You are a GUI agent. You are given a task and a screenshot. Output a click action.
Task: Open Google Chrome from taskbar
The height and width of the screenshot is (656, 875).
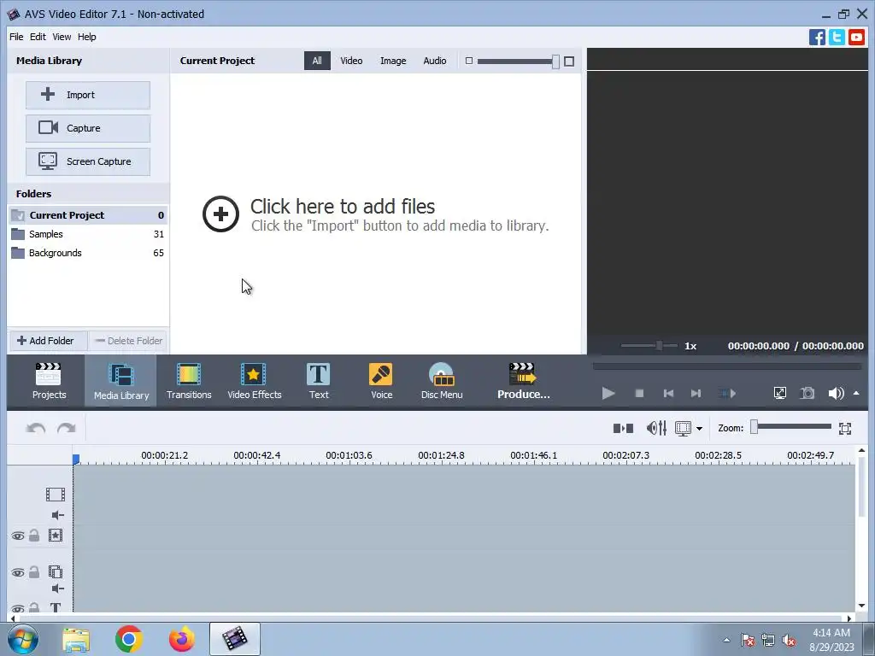click(x=128, y=639)
